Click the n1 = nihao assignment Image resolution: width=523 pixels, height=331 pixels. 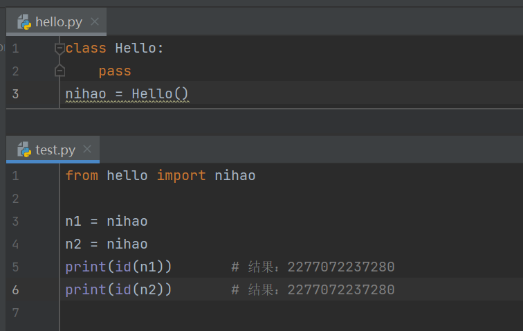pyautogui.click(x=106, y=222)
